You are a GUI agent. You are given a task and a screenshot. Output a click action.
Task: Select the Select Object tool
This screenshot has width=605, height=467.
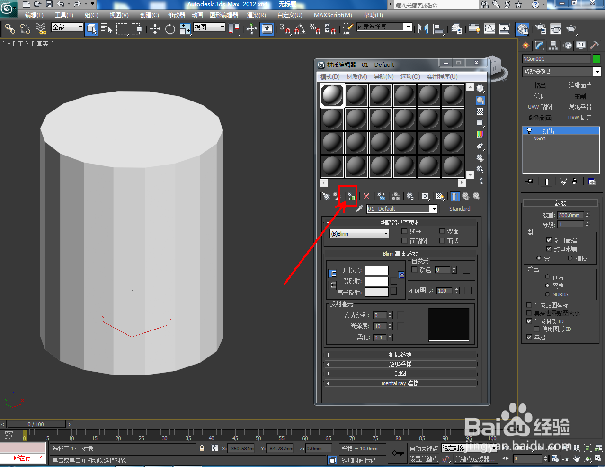point(92,29)
